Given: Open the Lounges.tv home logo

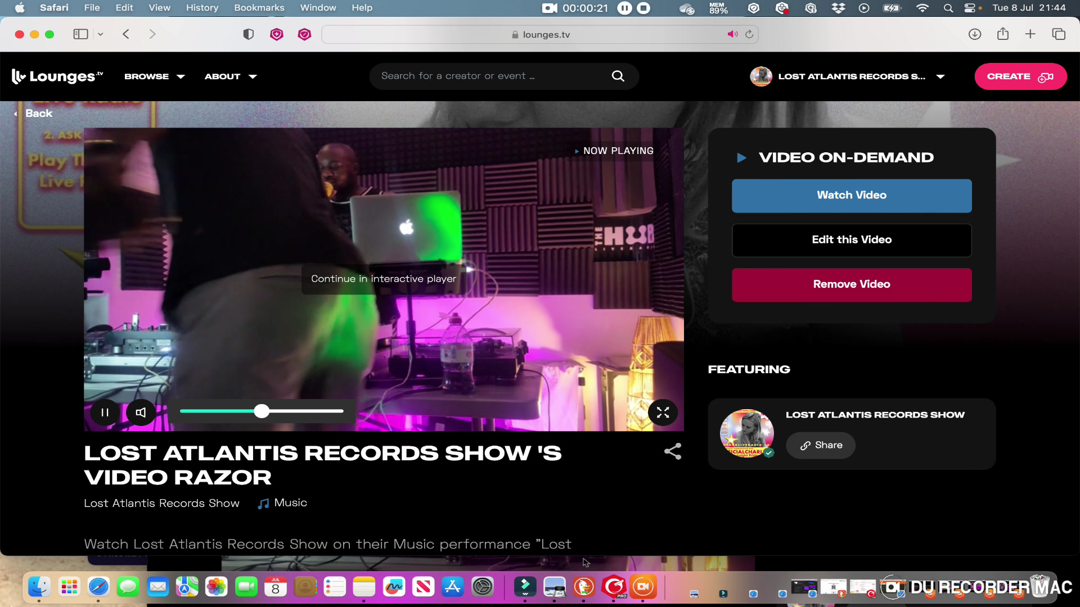Looking at the screenshot, I should [x=57, y=76].
